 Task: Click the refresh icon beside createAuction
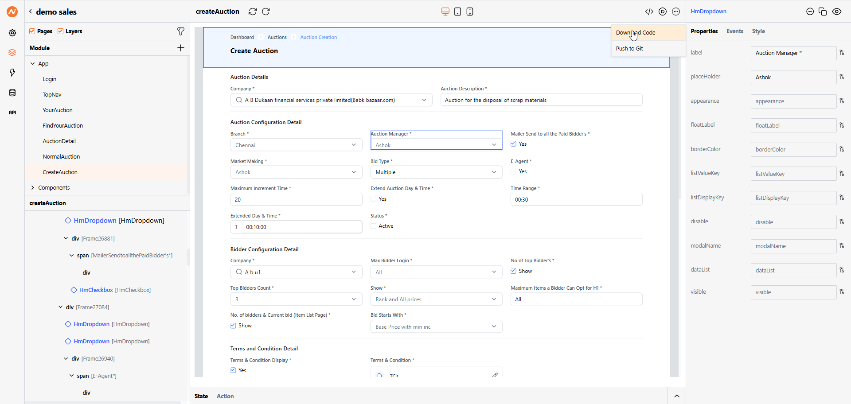click(252, 12)
